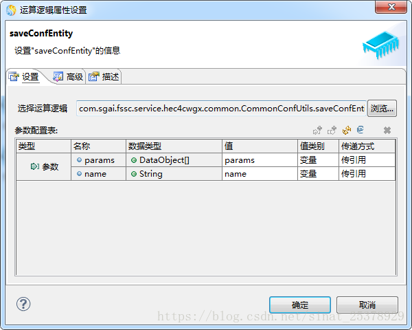This screenshot has width=412, height=330.
Task: Click the green icon next to String
Action: [134, 174]
